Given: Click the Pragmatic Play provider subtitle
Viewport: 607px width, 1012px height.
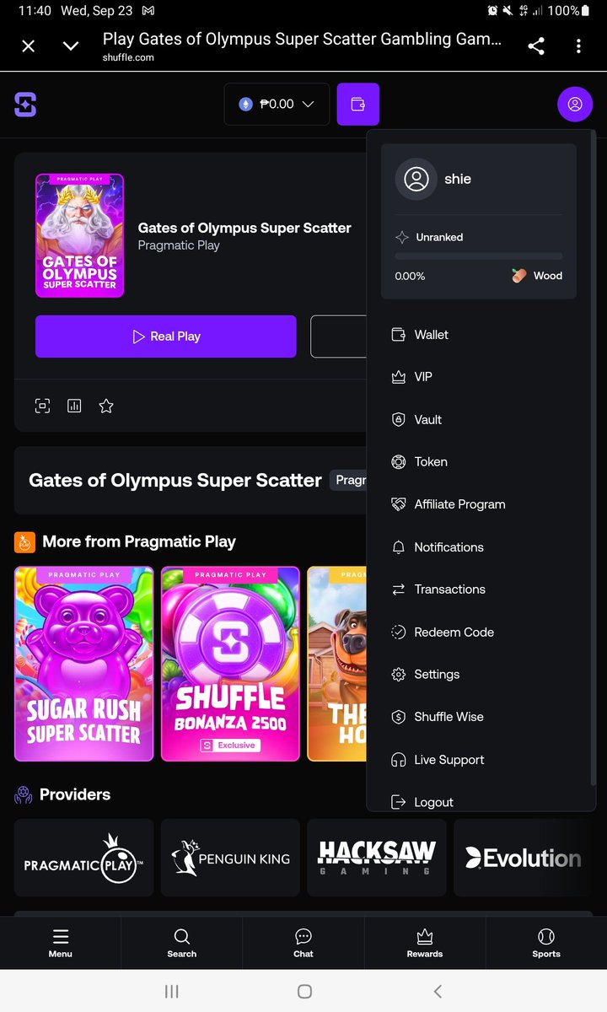Looking at the screenshot, I should click(179, 245).
